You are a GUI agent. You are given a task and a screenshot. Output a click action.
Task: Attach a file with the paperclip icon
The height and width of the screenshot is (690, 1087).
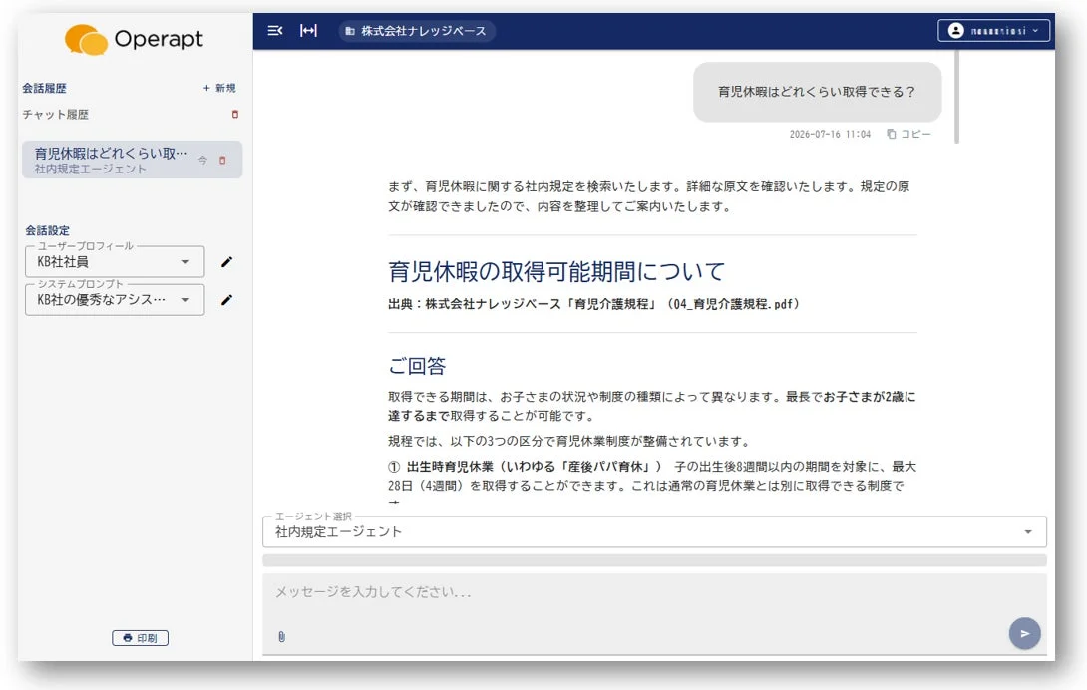click(281, 636)
